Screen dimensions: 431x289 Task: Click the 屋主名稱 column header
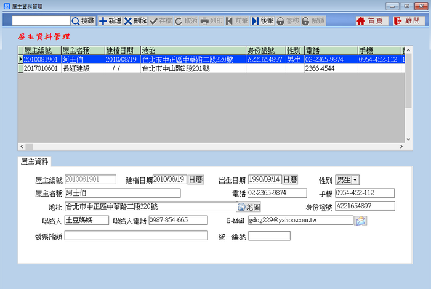click(x=83, y=51)
